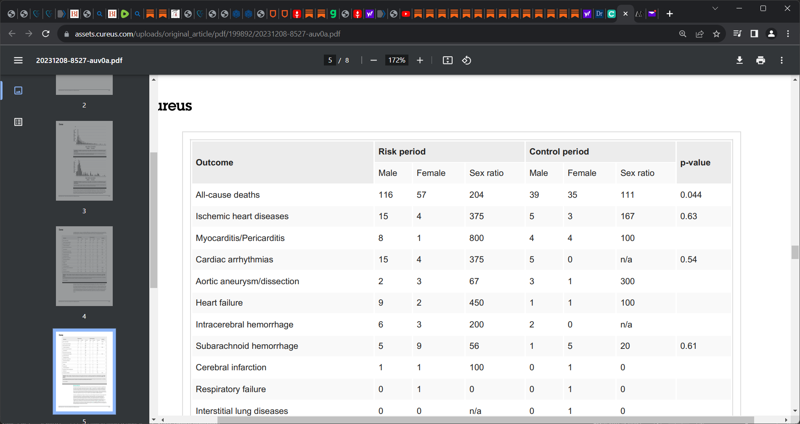The image size is (800, 424).
Task: Click the "Control period" column header
Action: point(559,152)
